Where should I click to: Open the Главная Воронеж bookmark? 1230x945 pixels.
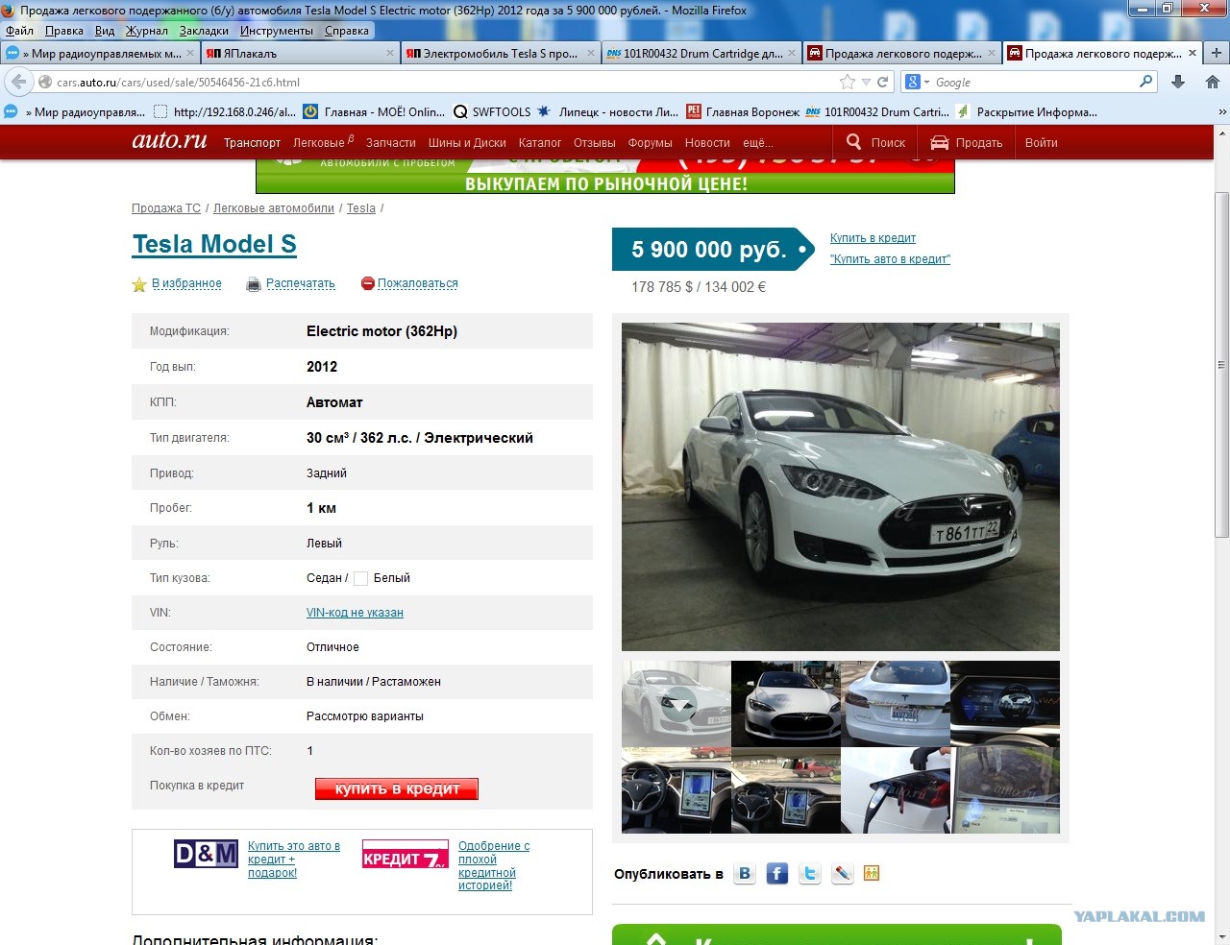743,112
